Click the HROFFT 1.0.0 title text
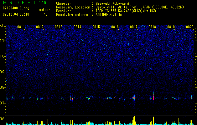Screen dimensions: 197x125 click(x=25, y=2)
